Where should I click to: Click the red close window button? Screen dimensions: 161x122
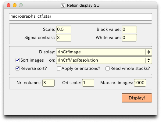(9, 5)
